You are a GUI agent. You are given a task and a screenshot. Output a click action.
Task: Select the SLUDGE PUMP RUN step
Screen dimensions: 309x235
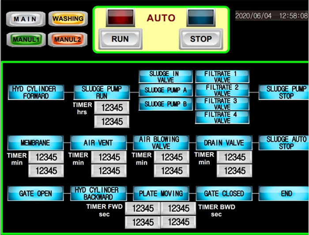102,92
